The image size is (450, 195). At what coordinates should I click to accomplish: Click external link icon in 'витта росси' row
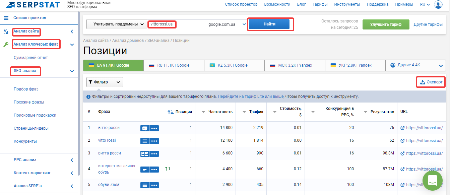(402, 153)
